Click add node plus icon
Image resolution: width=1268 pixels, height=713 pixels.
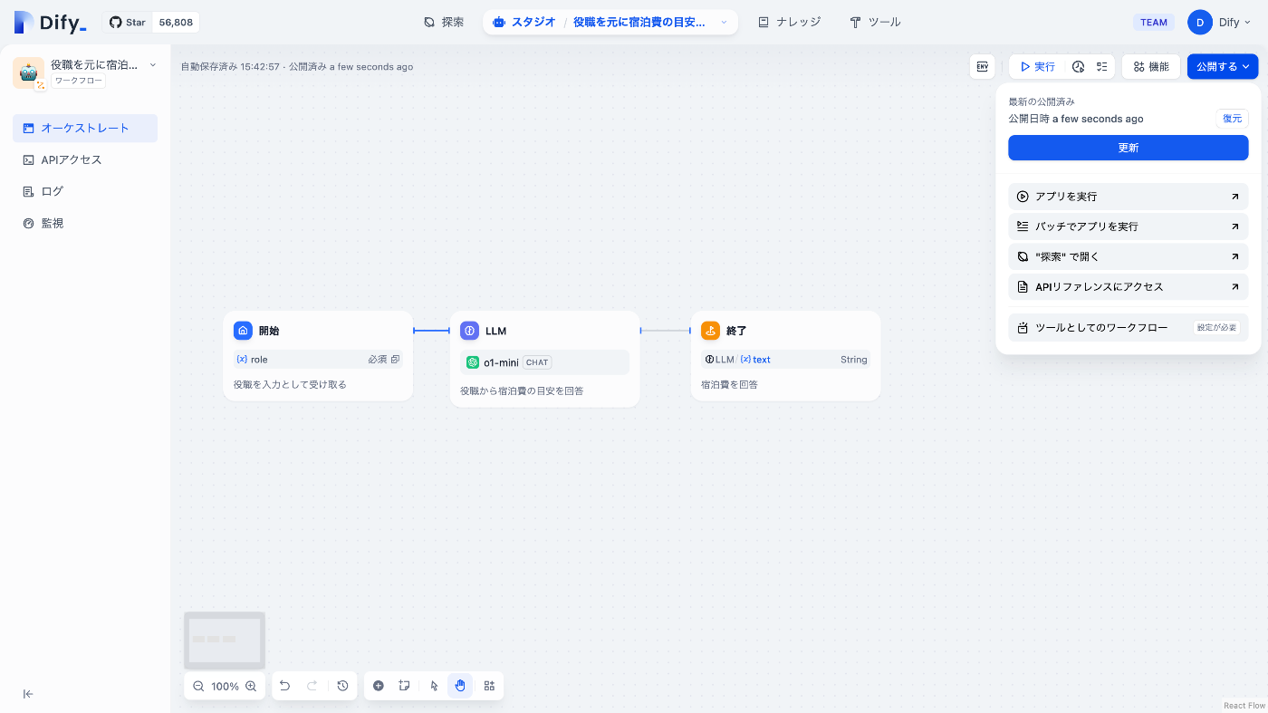pyautogui.click(x=379, y=686)
